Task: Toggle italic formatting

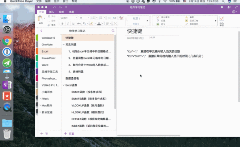Action: pyautogui.click(x=68, y=24)
